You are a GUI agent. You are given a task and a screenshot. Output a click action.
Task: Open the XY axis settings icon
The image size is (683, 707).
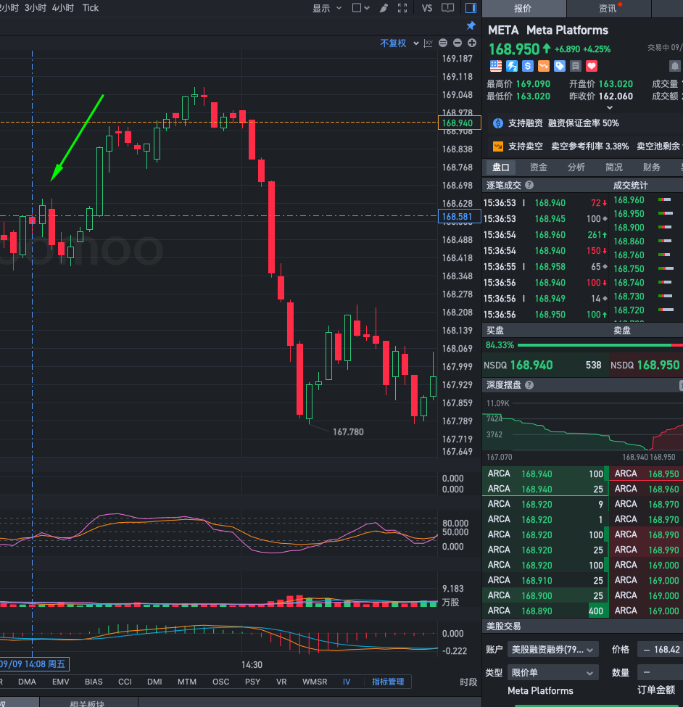pyautogui.click(x=429, y=44)
